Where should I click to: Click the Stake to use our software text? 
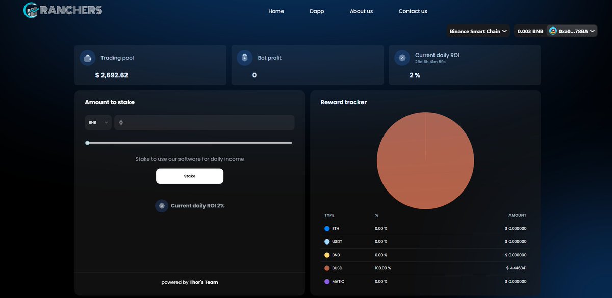190,159
